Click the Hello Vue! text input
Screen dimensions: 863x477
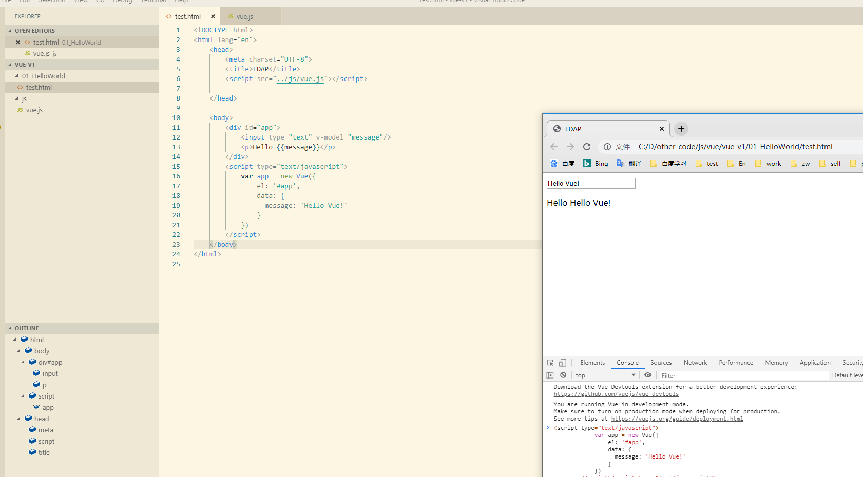click(x=591, y=183)
